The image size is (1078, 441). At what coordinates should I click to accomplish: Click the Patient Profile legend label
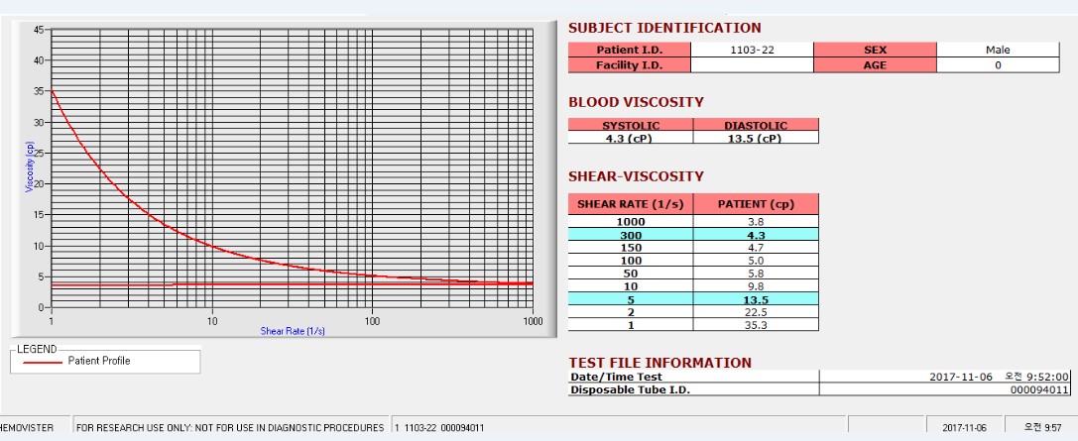tap(99, 361)
